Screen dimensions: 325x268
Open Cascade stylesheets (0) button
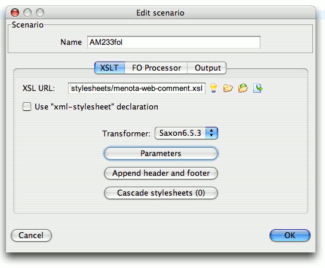tap(161, 193)
